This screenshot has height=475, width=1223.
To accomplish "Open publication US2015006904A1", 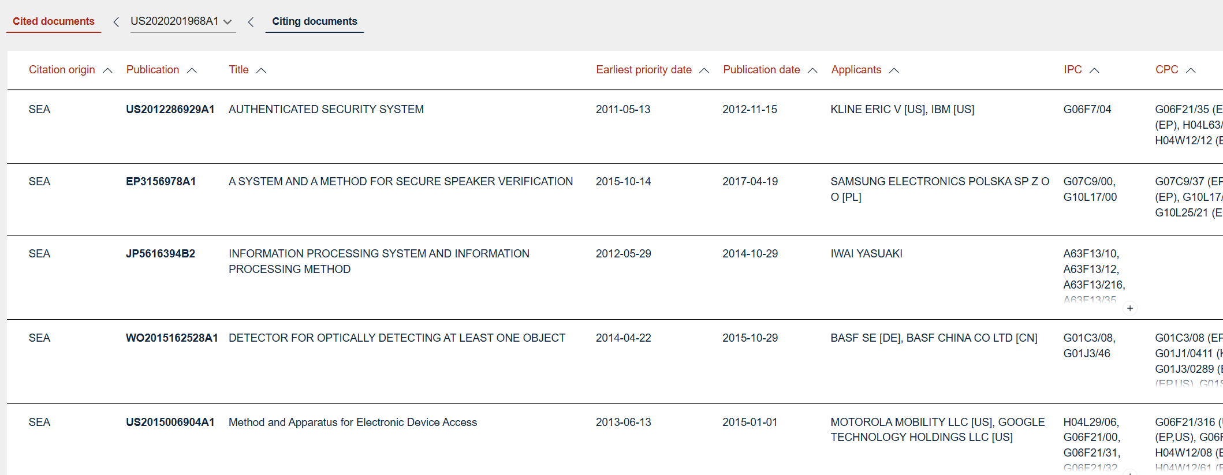I will point(170,422).
